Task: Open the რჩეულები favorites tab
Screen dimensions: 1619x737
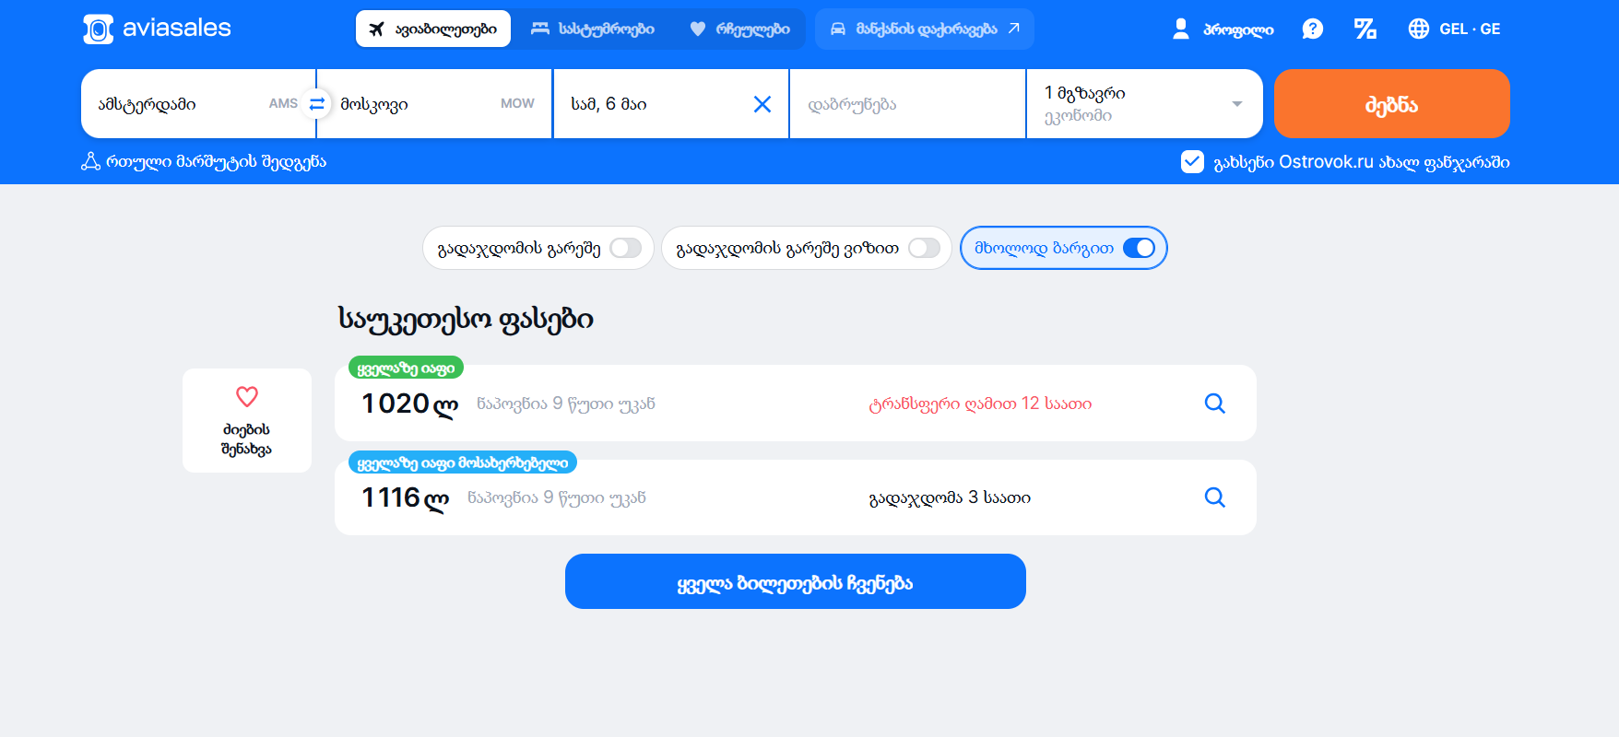Action: click(740, 29)
